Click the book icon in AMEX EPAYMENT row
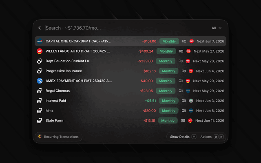 click(181, 81)
